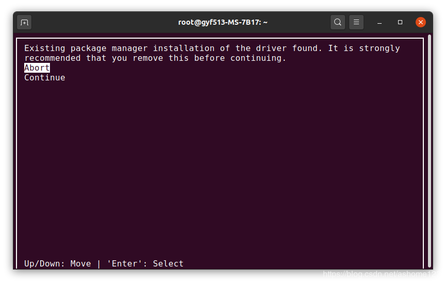446x284 pixels.
Task: Click the root@gyf513-MS-7B17 window title
Action: click(222, 22)
